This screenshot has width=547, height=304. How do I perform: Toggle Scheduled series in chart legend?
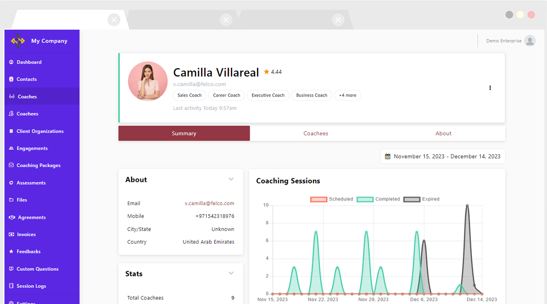point(319,199)
